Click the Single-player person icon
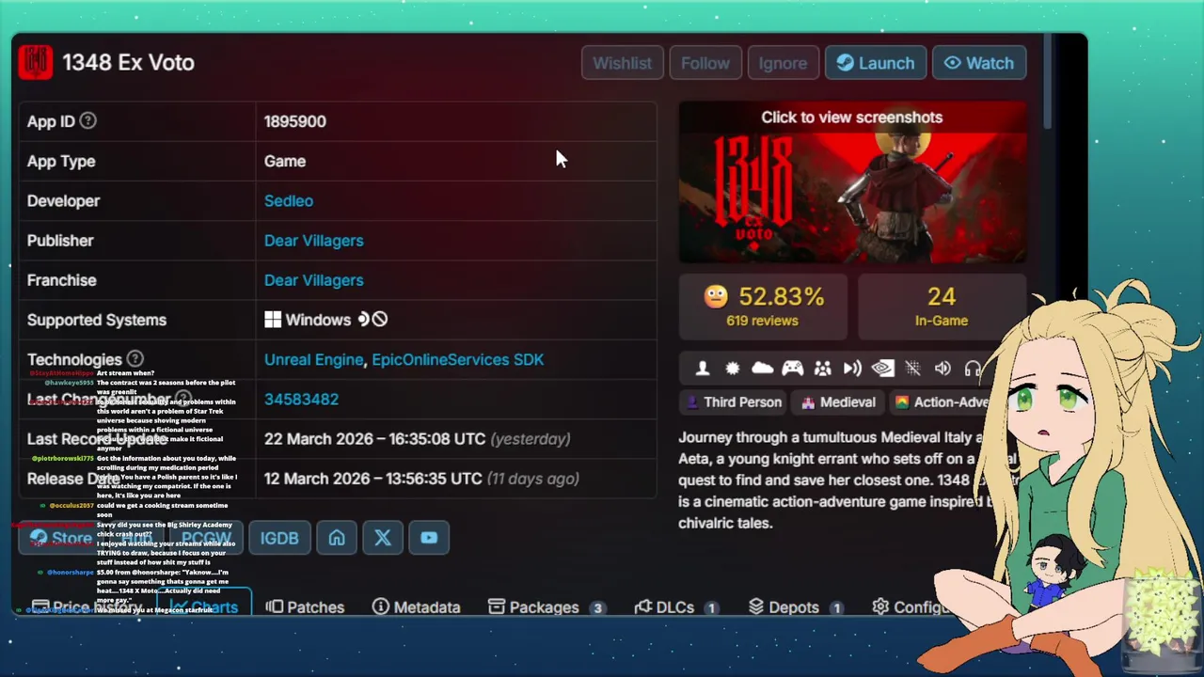1204x677 pixels. [703, 369]
